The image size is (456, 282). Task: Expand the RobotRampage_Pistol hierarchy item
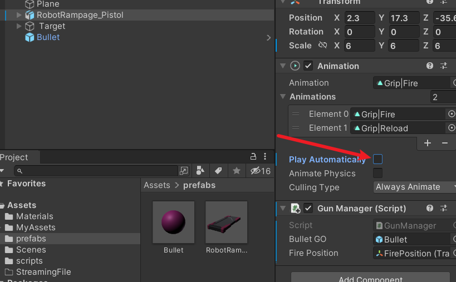tap(19, 15)
